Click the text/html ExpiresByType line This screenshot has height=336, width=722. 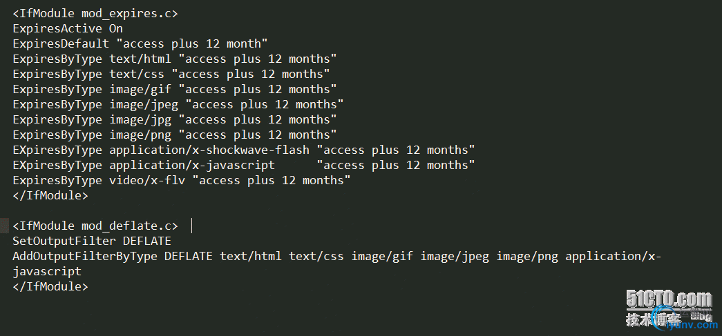(175, 59)
